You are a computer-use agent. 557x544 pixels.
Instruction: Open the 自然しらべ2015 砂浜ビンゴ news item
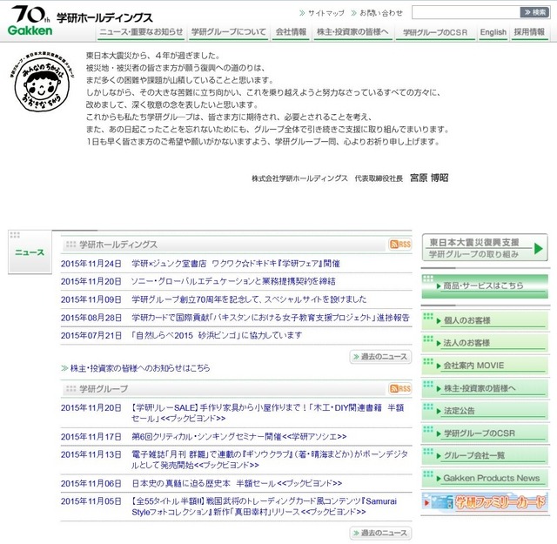coord(217,335)
